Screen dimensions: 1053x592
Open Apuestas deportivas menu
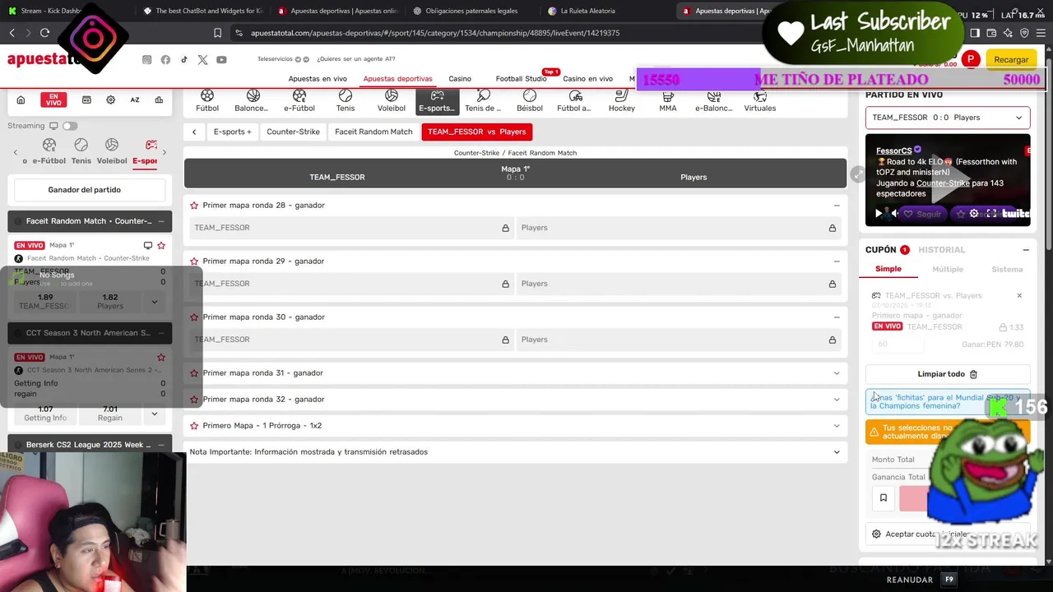click(x=398, y=79)
